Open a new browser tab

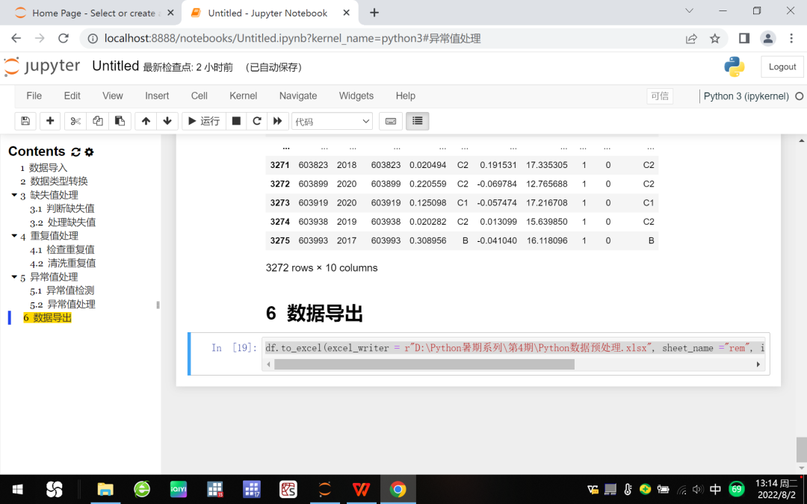(x=374, y=13)
